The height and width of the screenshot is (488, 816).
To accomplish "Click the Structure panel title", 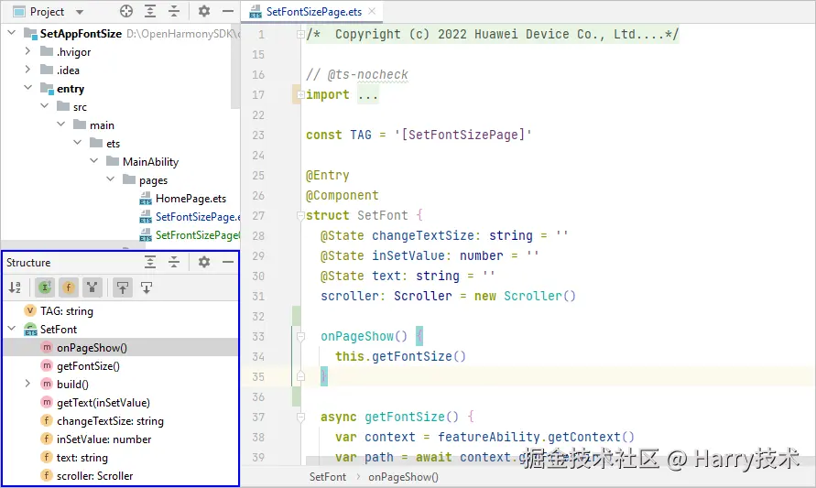I will [x=28, y=262].
